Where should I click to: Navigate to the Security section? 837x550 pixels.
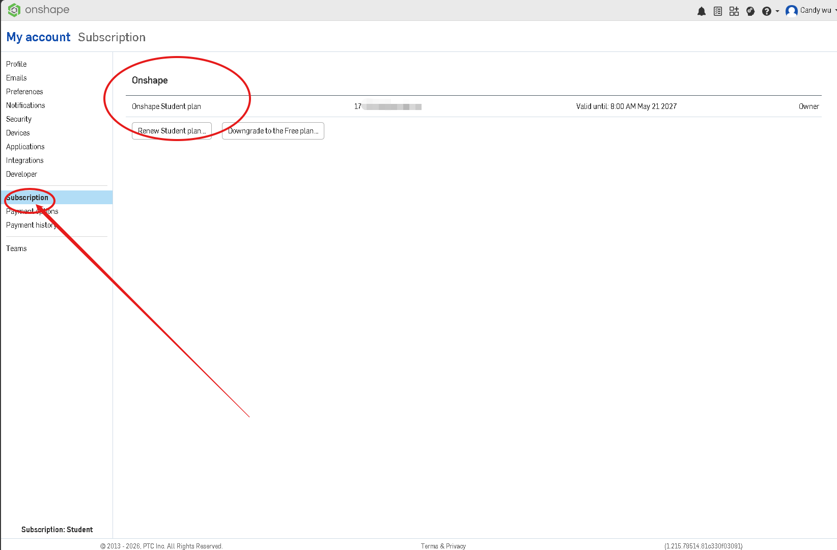[19, 119]
